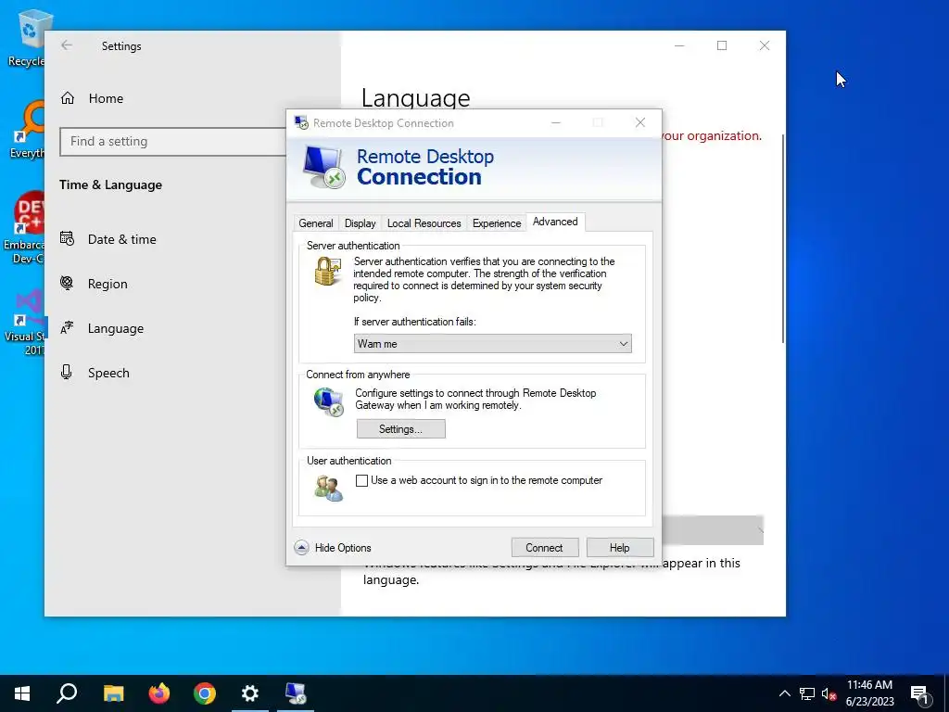The height and width of the screenshot is (712, 949).
Task: Click the Find a setting search box
Action: pyautogui.click(x=175, y=142)
